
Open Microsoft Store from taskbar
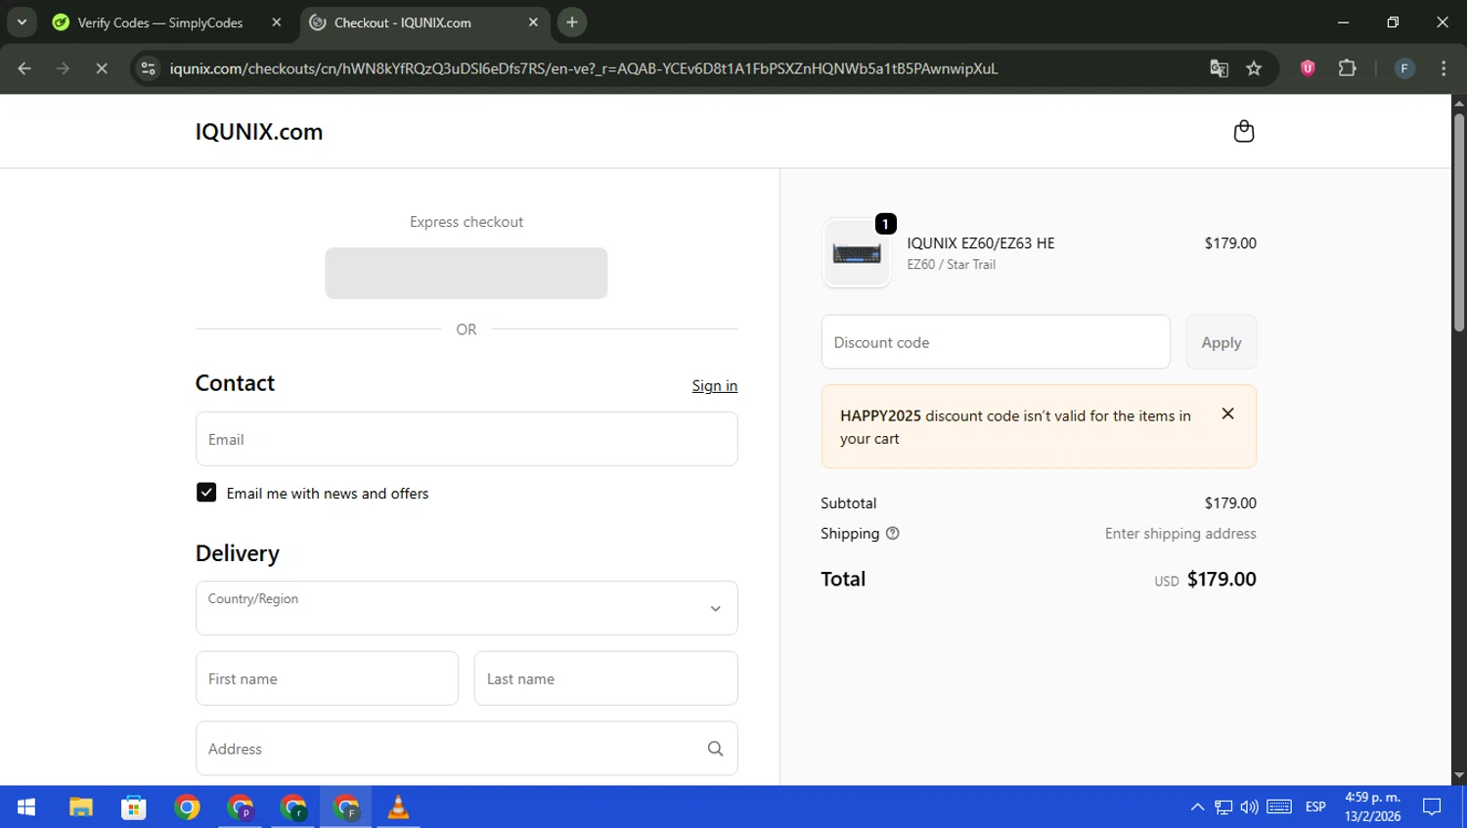click(x=134, y=807)
